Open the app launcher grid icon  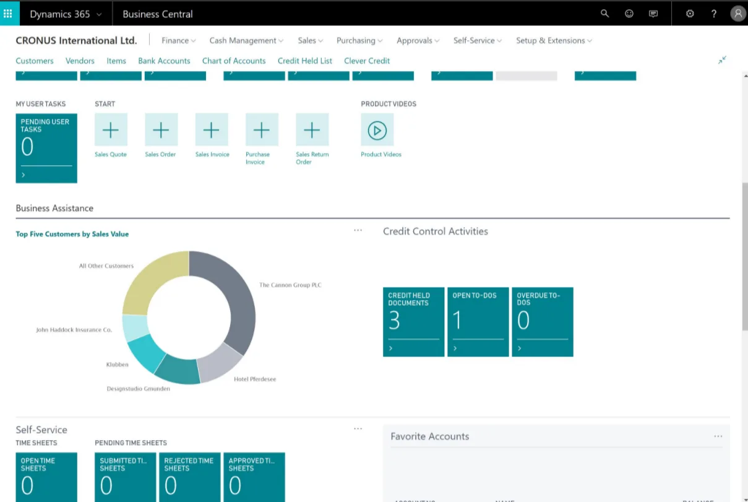[9, 13]
